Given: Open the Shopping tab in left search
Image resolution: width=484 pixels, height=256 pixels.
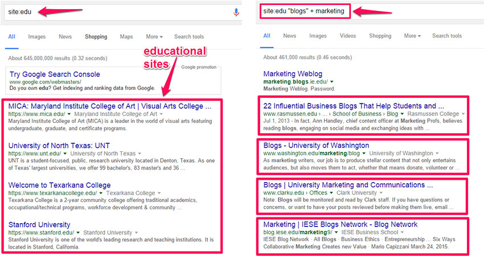Looking at the screenshot, I should point(96,37).
